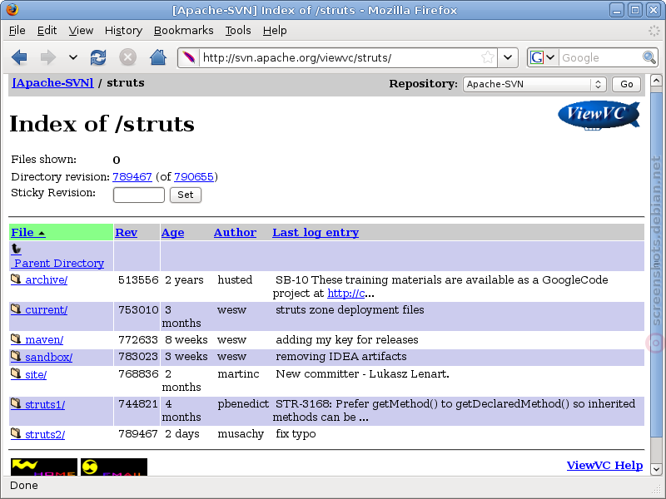This screenshot has width=666, height=499.
Task: Open the ViewVC Help link
Action: point(604,465)
